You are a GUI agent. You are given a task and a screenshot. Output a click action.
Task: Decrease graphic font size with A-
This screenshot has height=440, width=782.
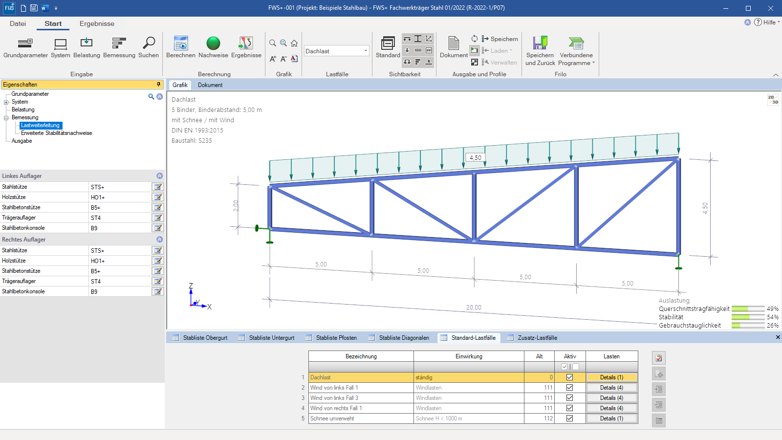point(283,59)
